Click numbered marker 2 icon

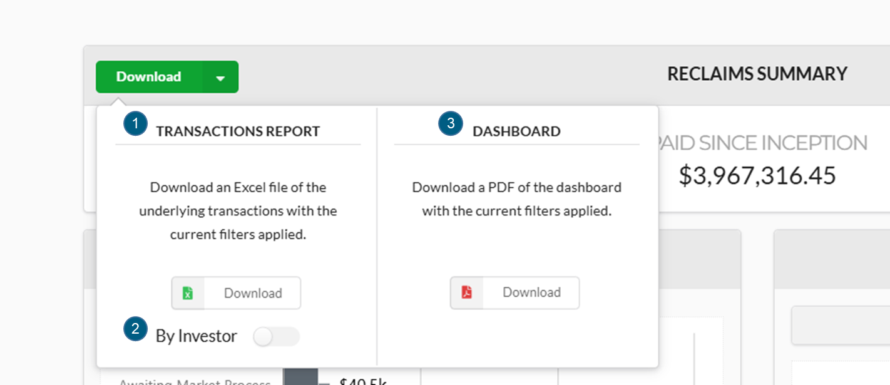pyautogui.click(x=135, y=329)
